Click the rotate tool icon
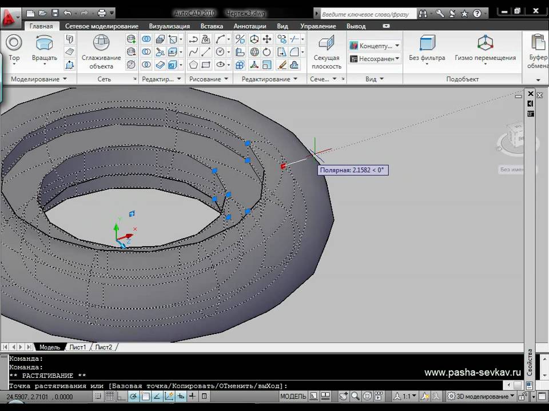 (x=267, y=52)
